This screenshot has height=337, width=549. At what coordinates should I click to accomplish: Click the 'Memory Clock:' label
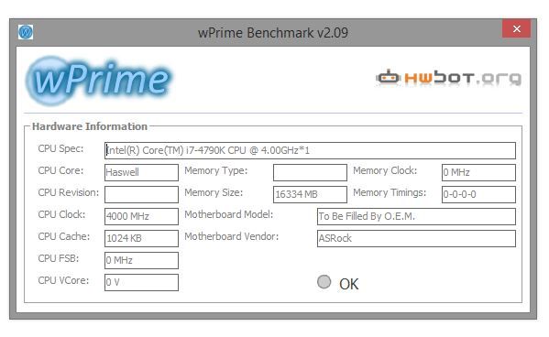pyautogui.click(x=385, y=170)
